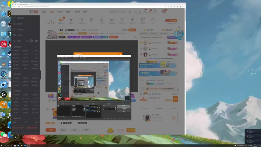Screen dimensions: 261x147
Task: Click the trophy icon in the dark sidebar
Action: (x=14, y=41)
